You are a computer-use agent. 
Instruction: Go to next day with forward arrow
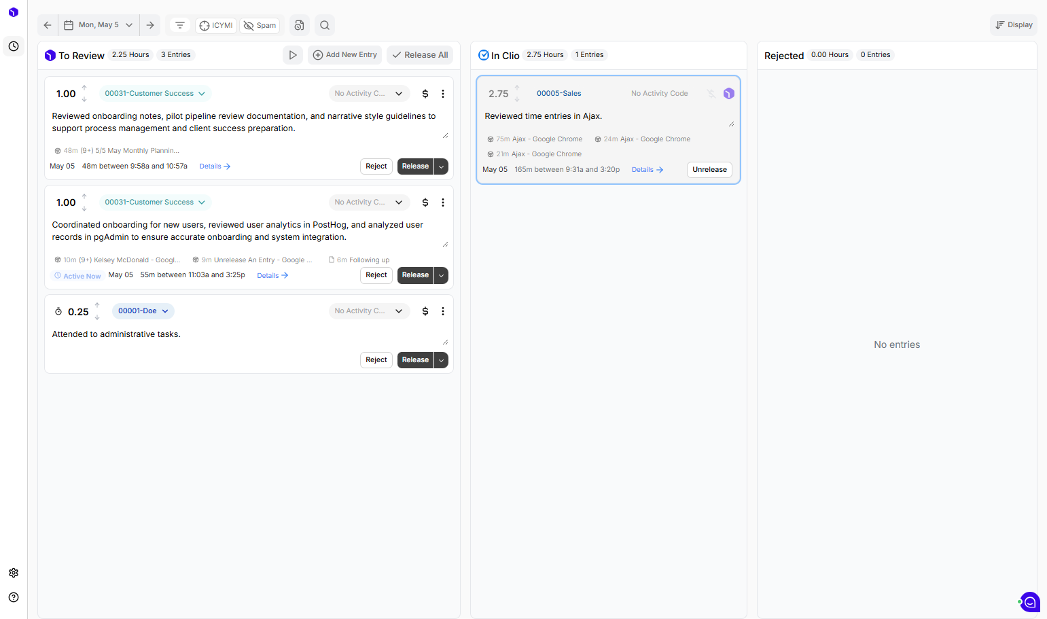(150, 25)
